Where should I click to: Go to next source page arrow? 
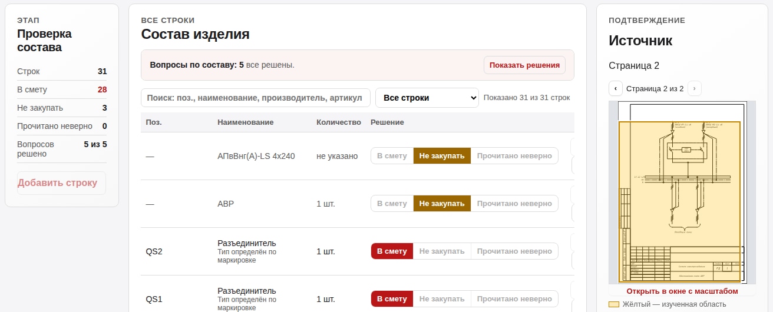pos(695,89)
